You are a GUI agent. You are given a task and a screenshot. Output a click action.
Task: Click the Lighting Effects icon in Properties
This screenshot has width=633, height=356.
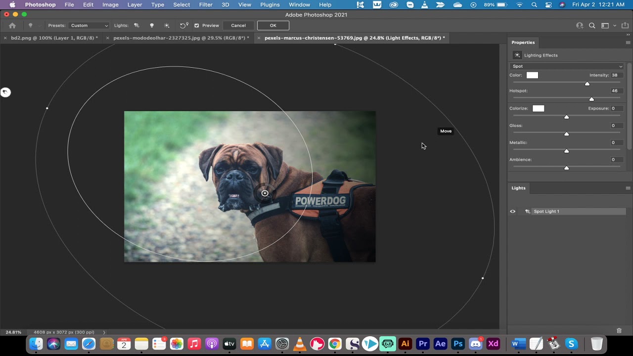click(x=517, y=55)
